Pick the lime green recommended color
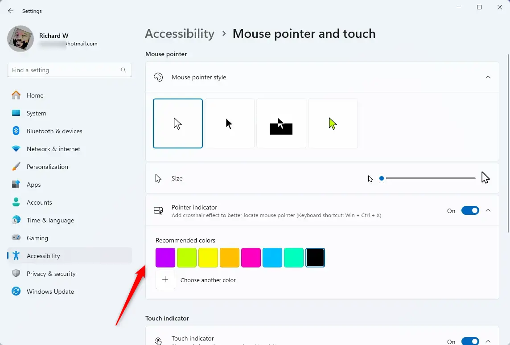510x345 pixels. (187, 258)
